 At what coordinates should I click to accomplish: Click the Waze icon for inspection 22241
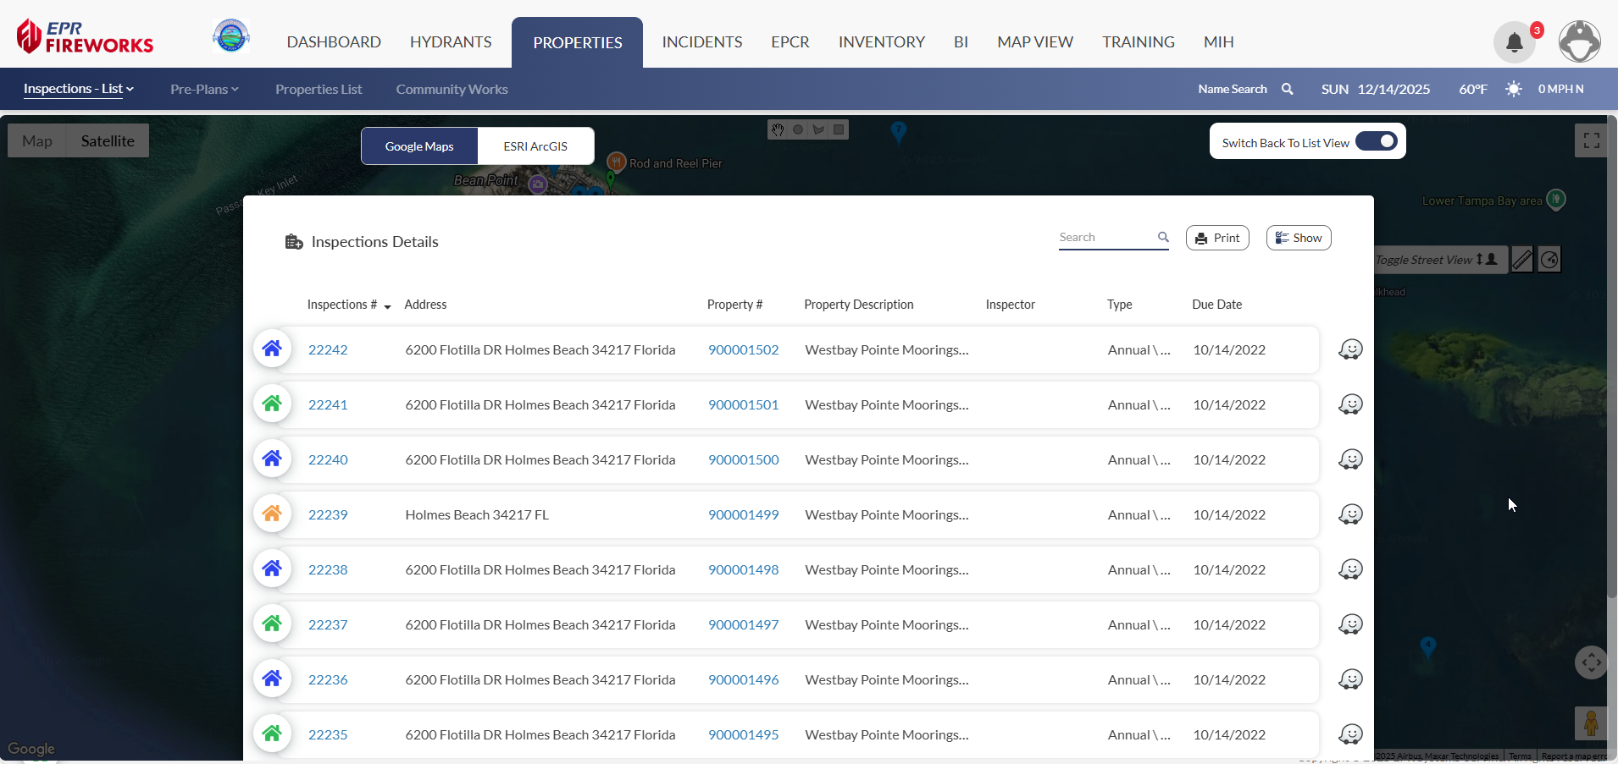[x=1350, y=404]
